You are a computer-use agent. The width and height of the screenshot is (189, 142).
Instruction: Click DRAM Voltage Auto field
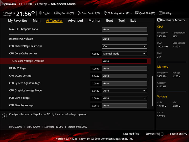tap(124, 69)
